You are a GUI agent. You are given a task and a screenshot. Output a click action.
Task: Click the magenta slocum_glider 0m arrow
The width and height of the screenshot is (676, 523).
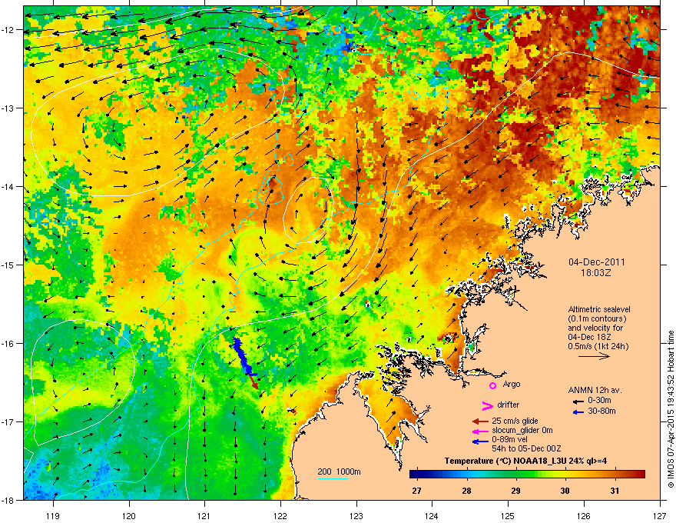(480, 431)
